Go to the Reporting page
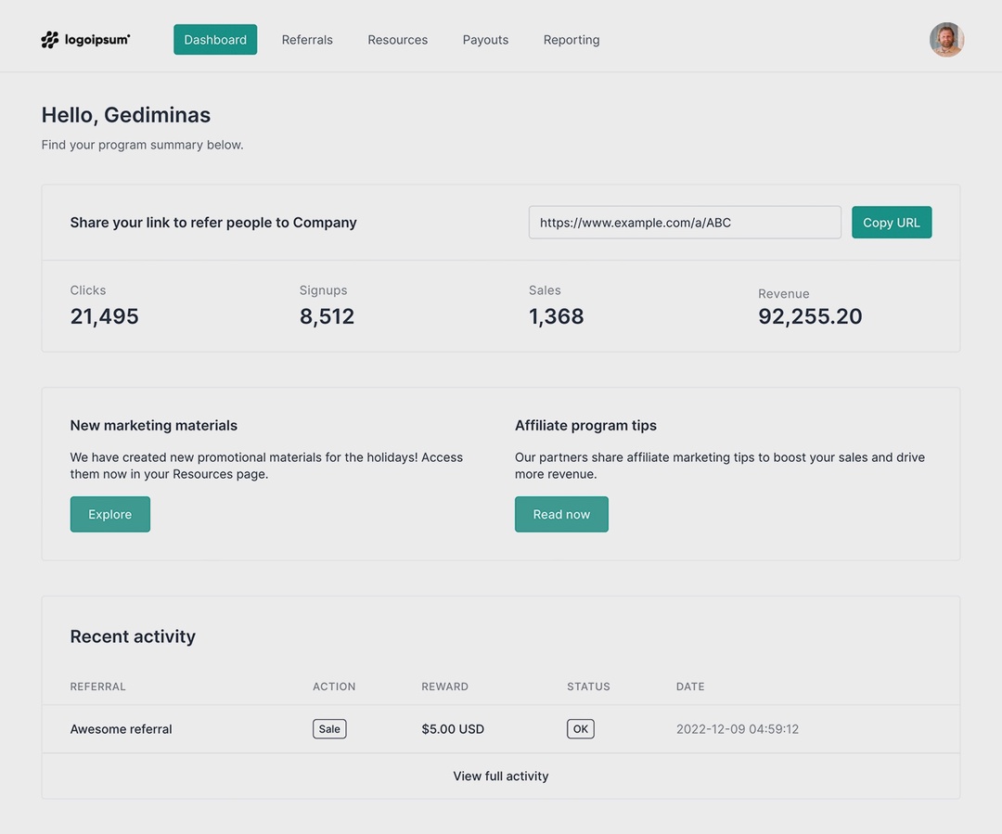 pyautogui.click(x=571, y=39)
